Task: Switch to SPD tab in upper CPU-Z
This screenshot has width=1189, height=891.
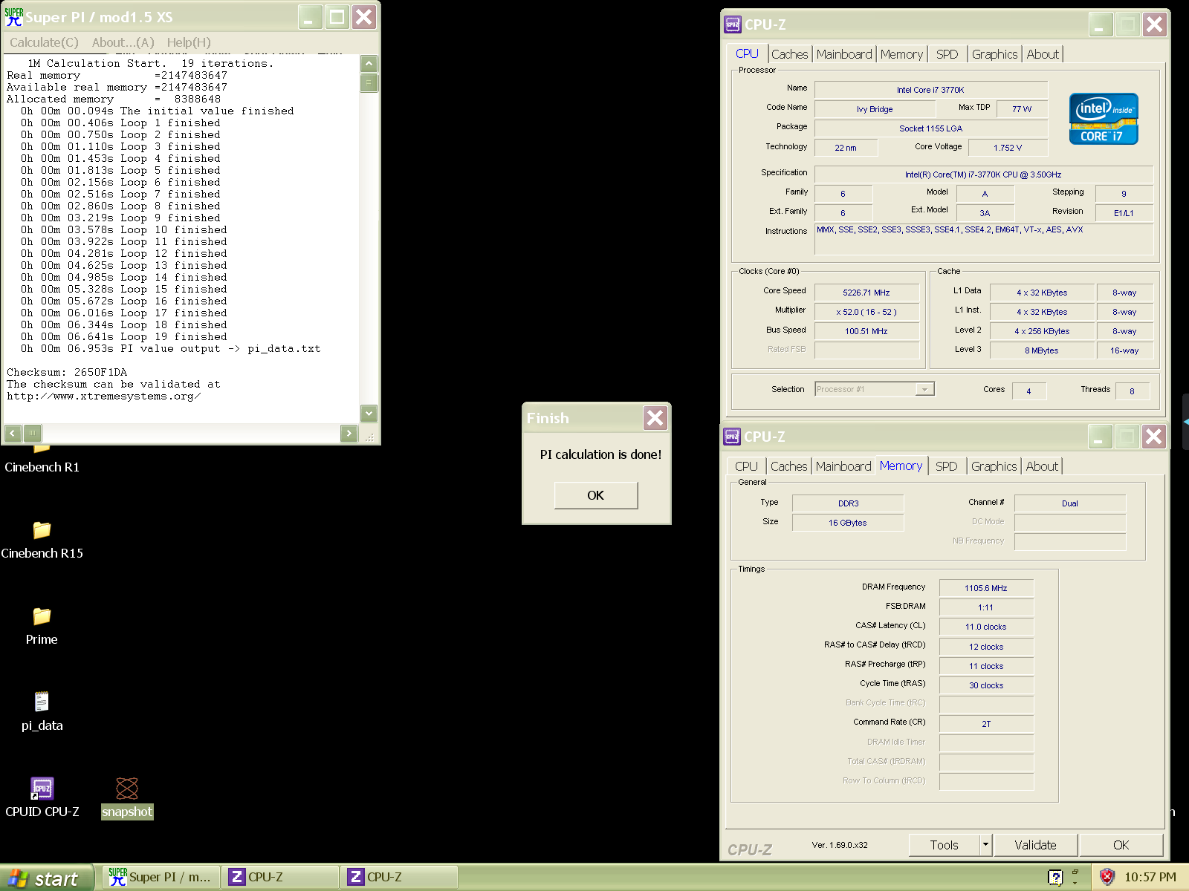Action: pyautogui.click(x=947, y=54)
